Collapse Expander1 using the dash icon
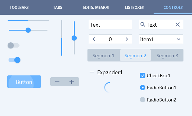The width and height of the screenshot is (192, 116). click(x=92, y=72)
